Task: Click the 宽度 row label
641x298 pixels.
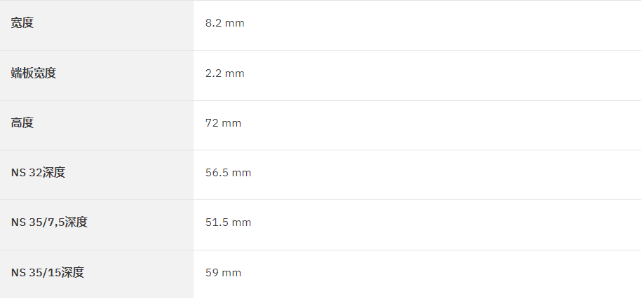Action: click(22, 23)
